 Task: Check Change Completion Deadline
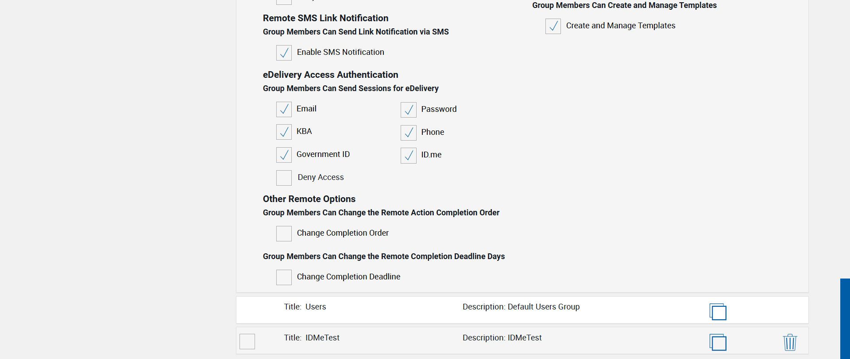[284, 277]
